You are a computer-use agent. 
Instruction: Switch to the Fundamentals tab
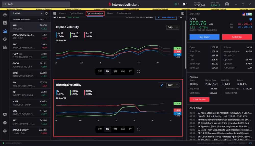click(x=124, y=14)
